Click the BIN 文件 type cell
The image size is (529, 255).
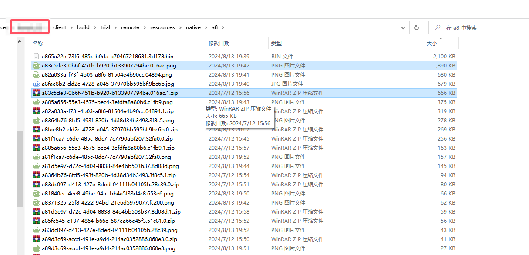(282, 56)
